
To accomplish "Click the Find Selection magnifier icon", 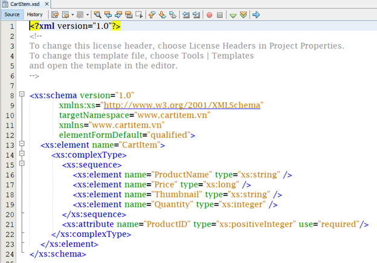I will click(97, 15).
